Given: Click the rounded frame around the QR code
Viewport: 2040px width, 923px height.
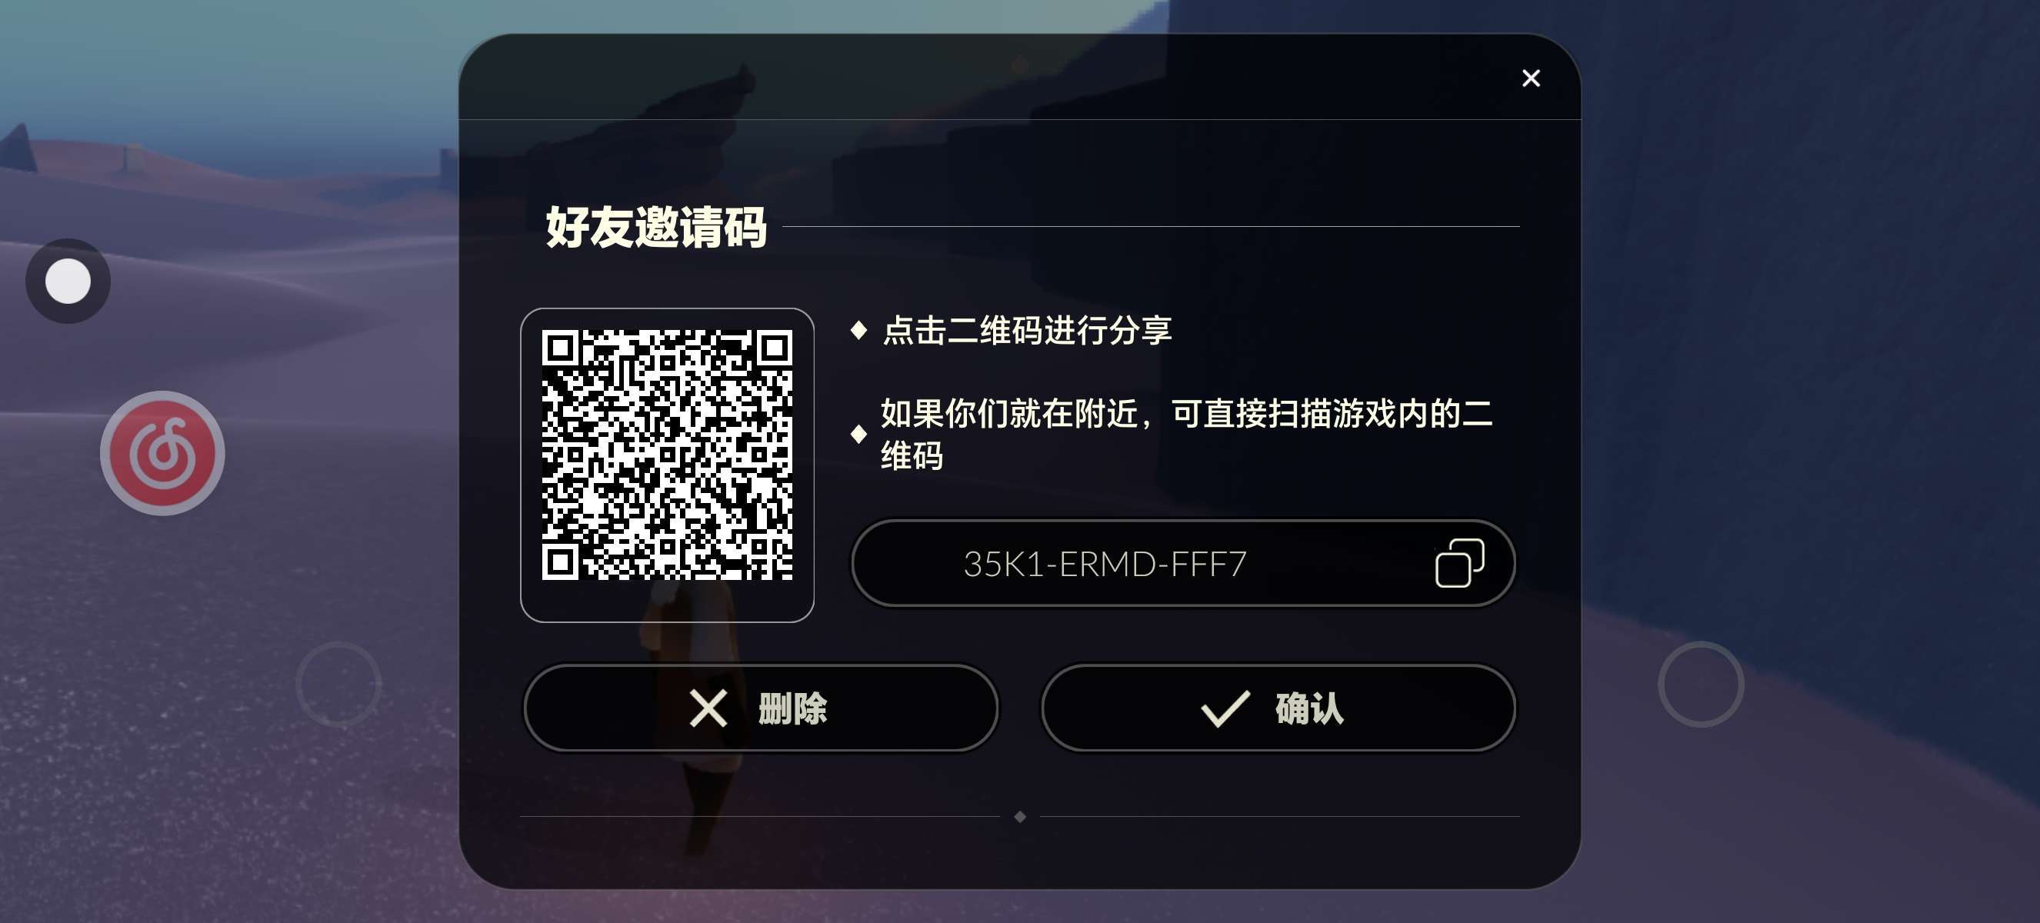Looking at the screenshot, I should [667, 465].
